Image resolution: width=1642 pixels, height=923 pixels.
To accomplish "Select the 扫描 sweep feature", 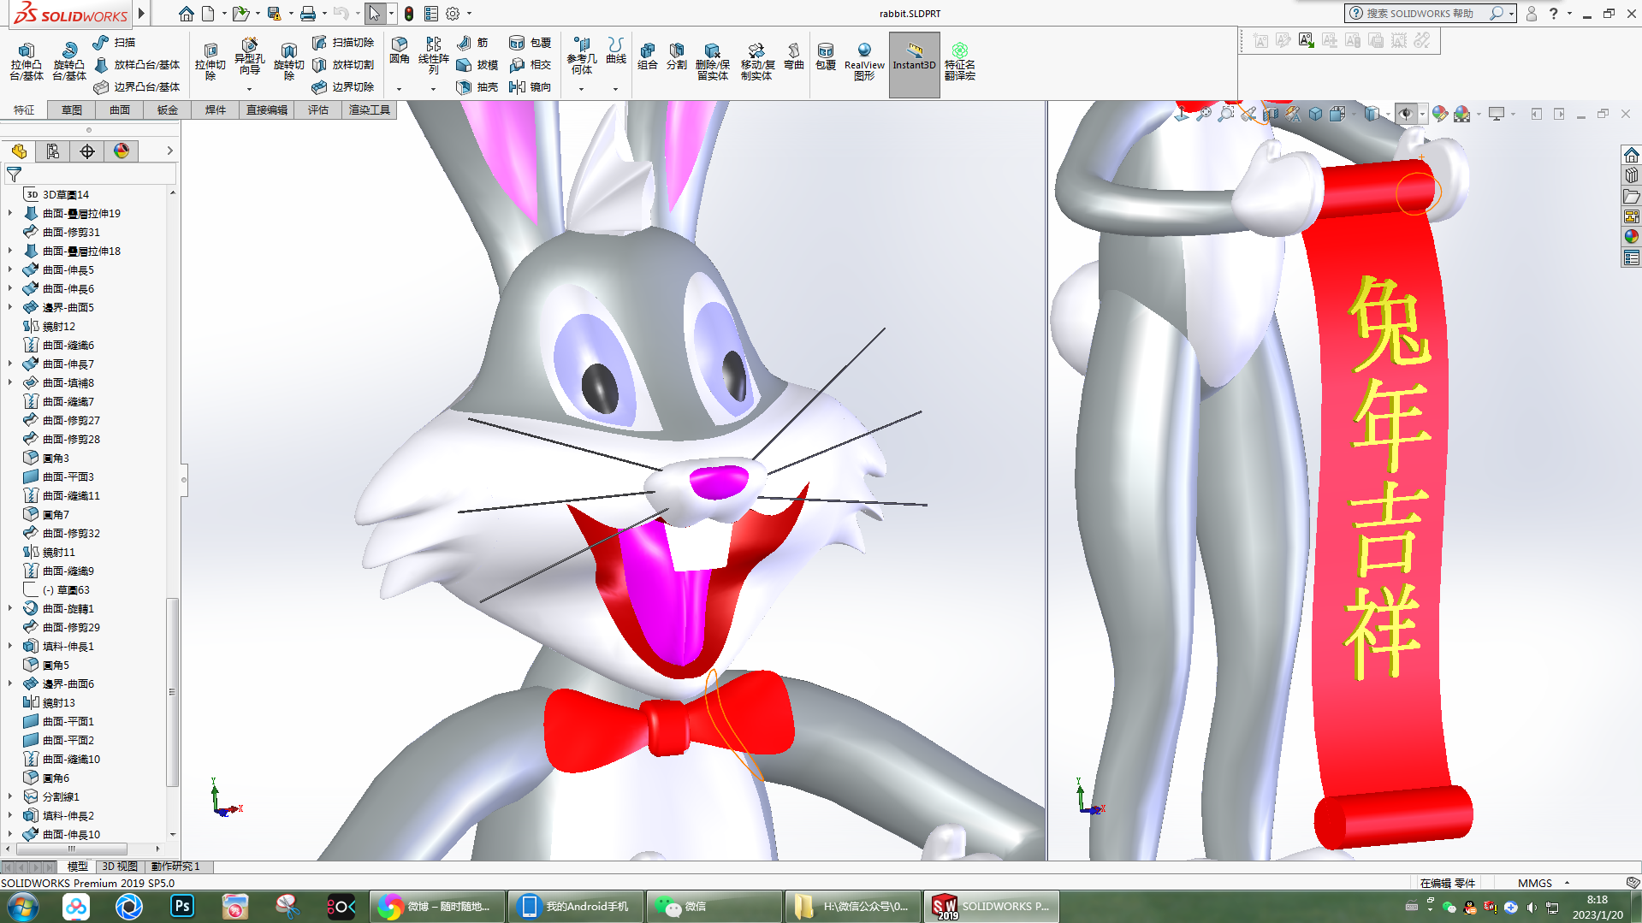I will coord(114,42).
